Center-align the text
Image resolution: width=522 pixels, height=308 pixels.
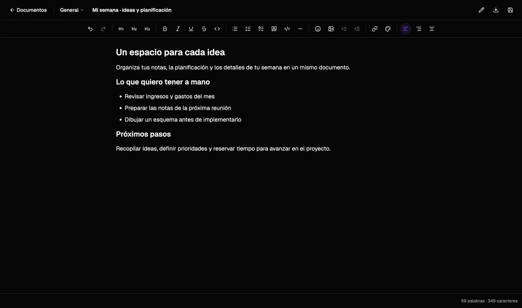click(x=432, y=29)
